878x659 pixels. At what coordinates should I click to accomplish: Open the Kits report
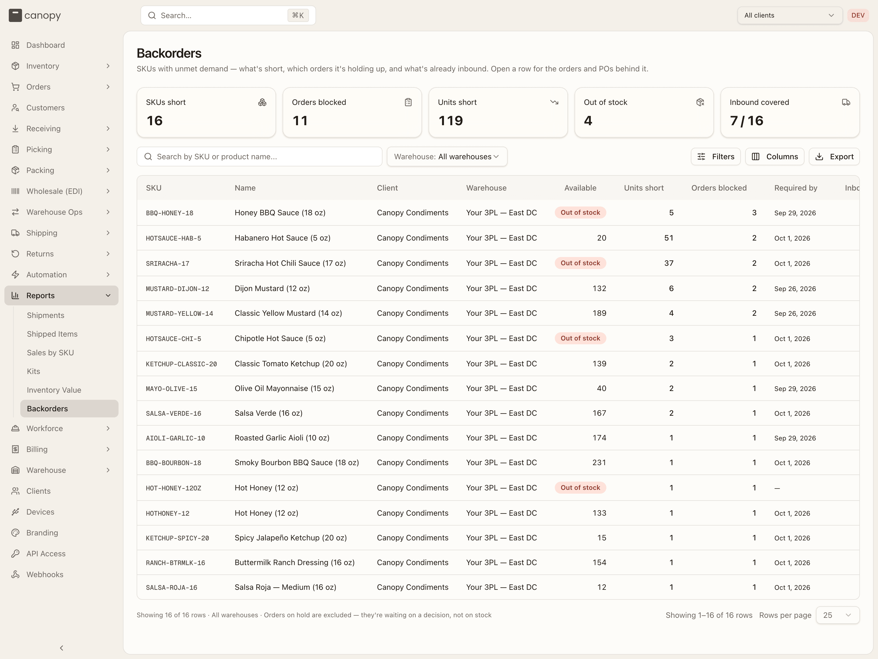click(x=69, y=372)
